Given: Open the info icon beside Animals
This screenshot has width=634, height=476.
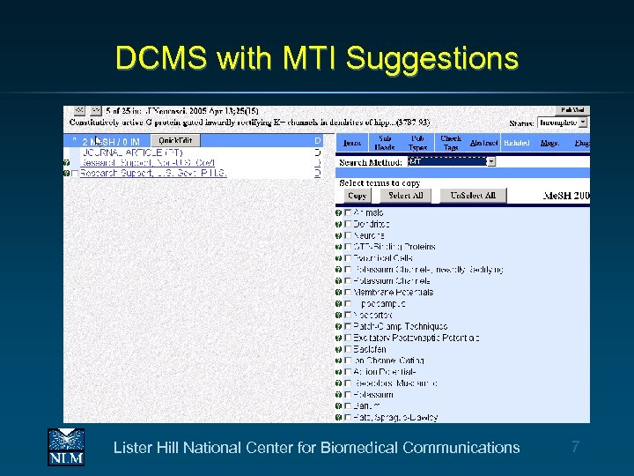Looking at the screenshot, I should (x=339, y=213).
